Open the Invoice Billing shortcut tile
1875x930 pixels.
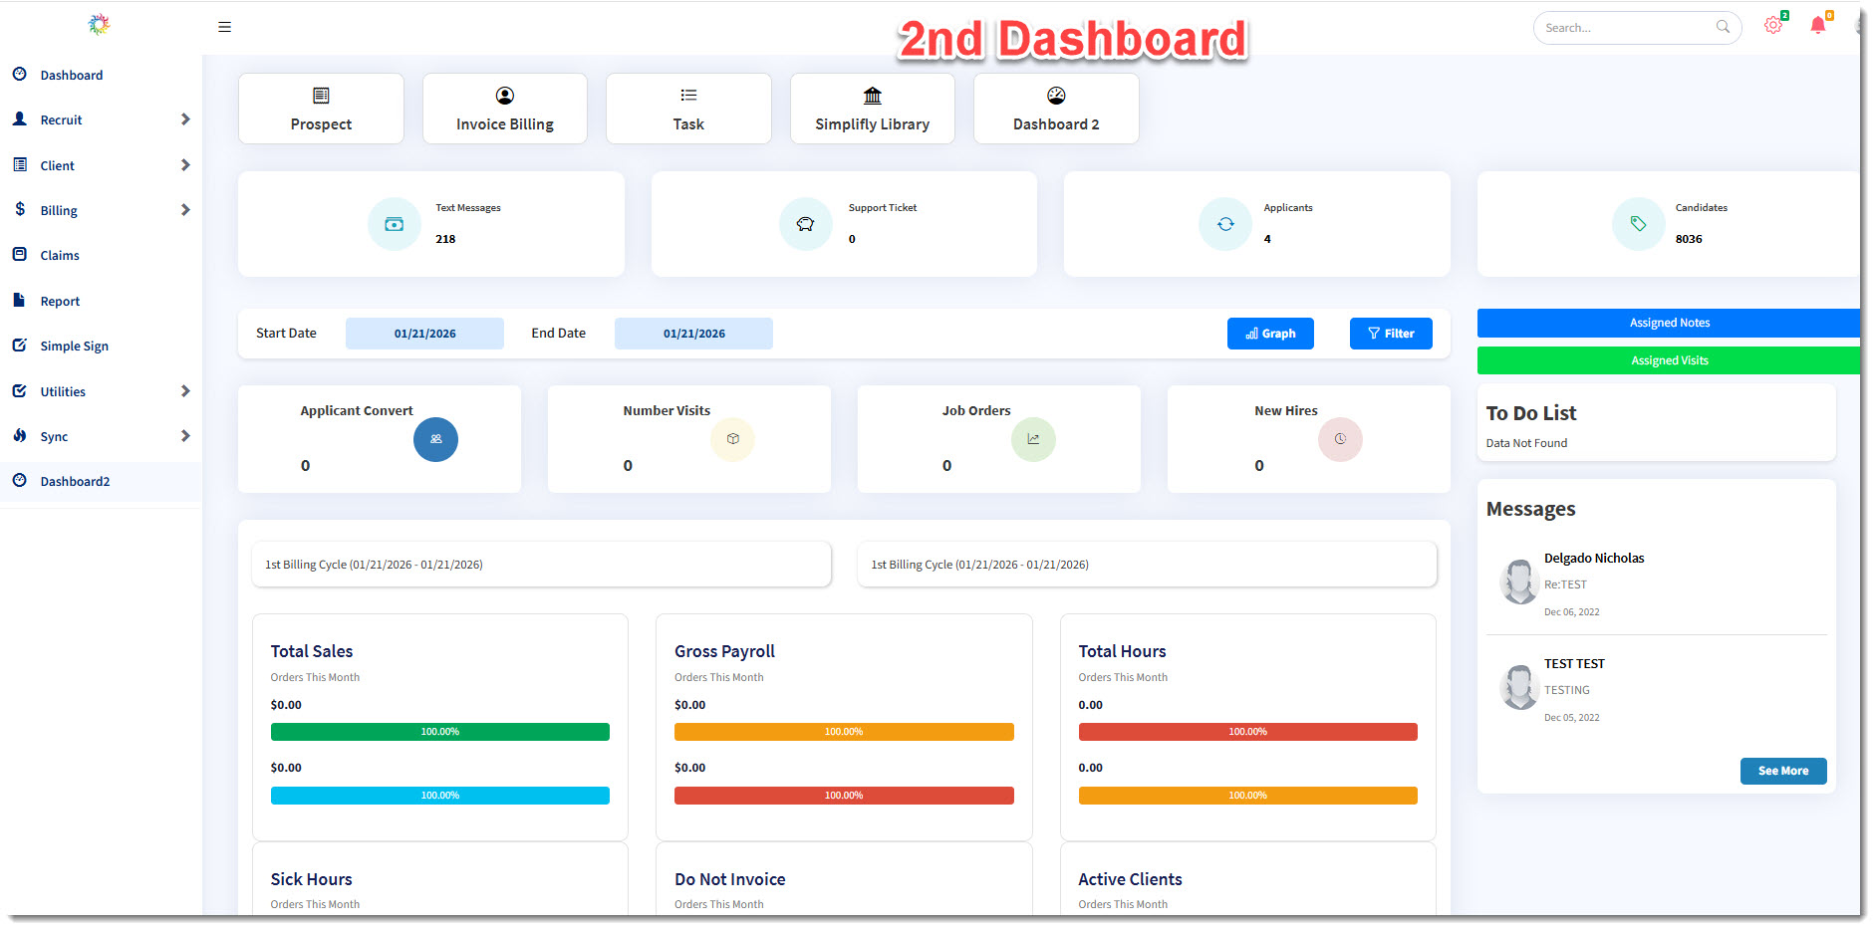[504, 109]
